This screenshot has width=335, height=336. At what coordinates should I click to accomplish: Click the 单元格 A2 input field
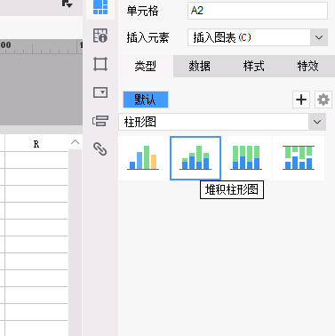tap(258, 11)
